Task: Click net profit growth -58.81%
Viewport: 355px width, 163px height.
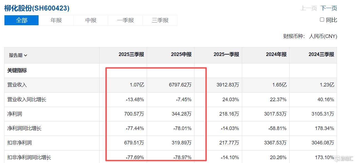Action: tap(277, 128)
